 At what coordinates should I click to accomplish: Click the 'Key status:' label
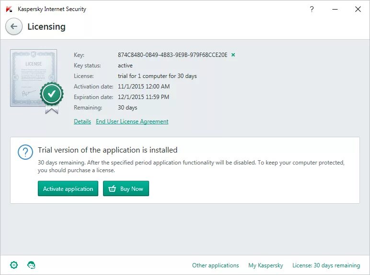click(87, 66)
